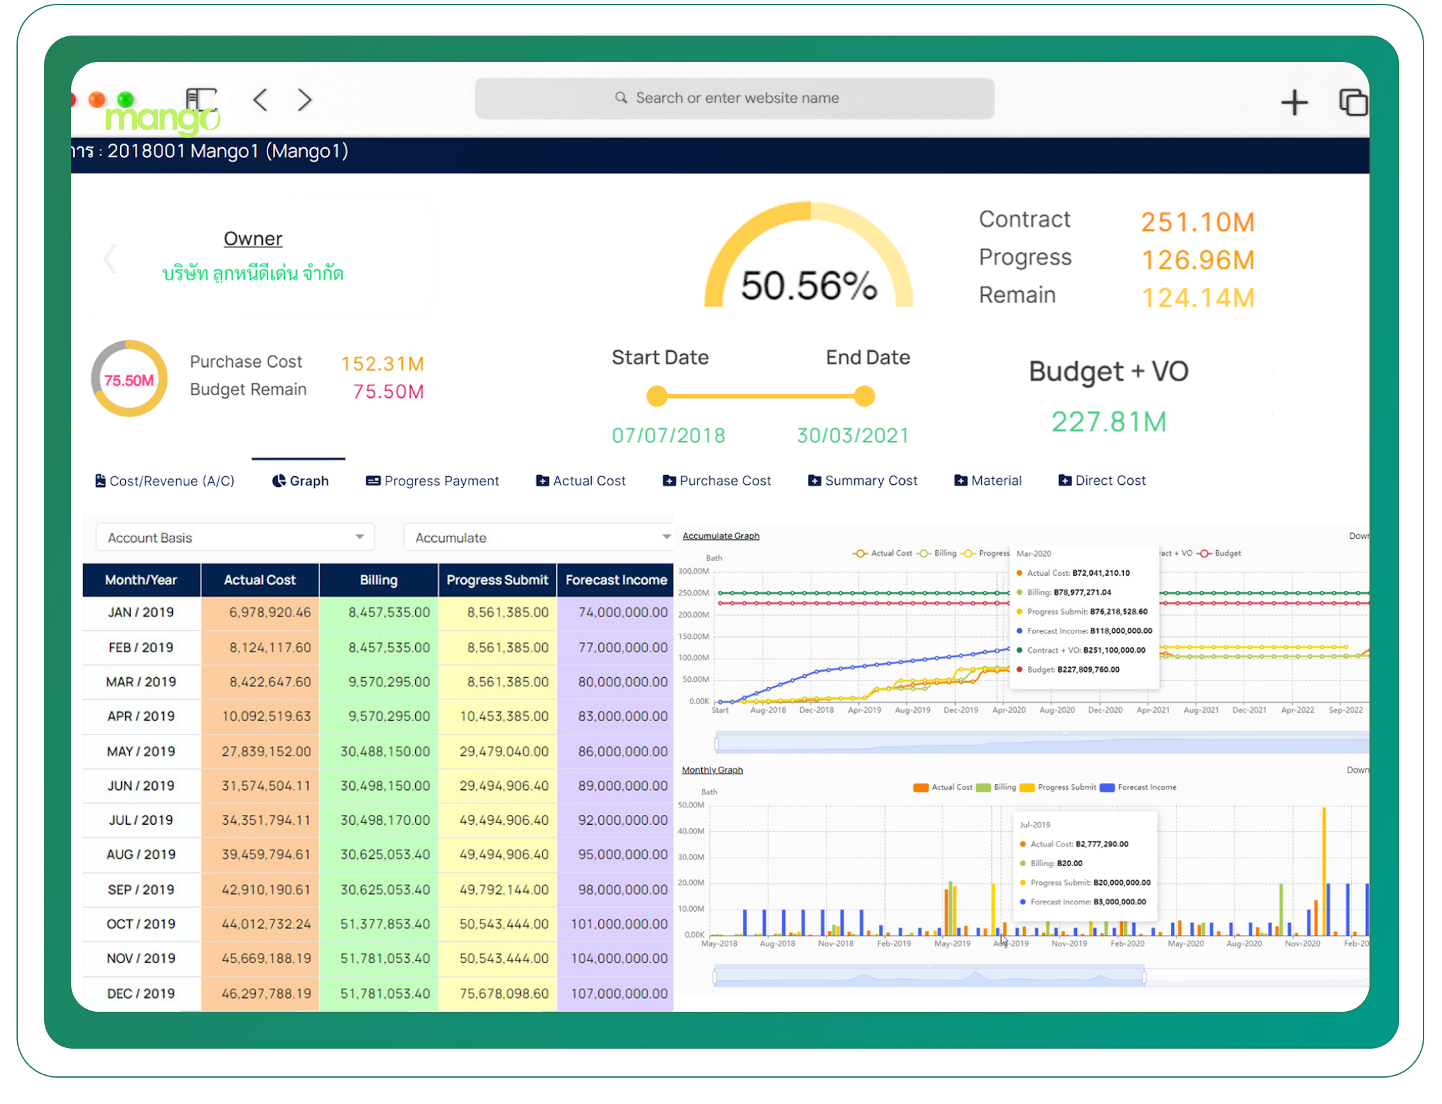The image size is (1442, 1104).
Task: Expand the Accumulate dropdown
Action: point(538,538)
